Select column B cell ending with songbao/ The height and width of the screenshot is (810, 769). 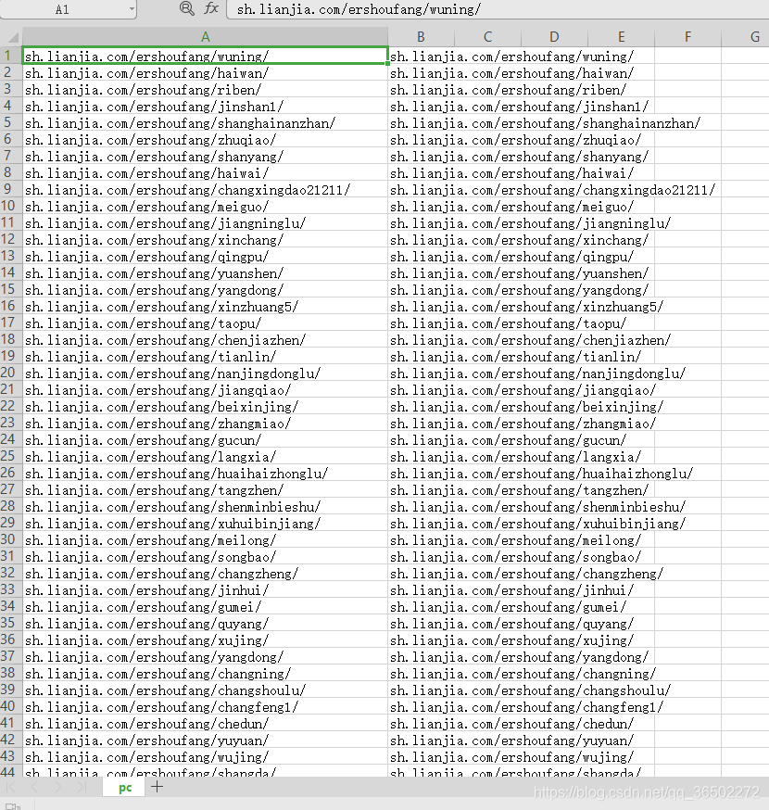point(421,556)
